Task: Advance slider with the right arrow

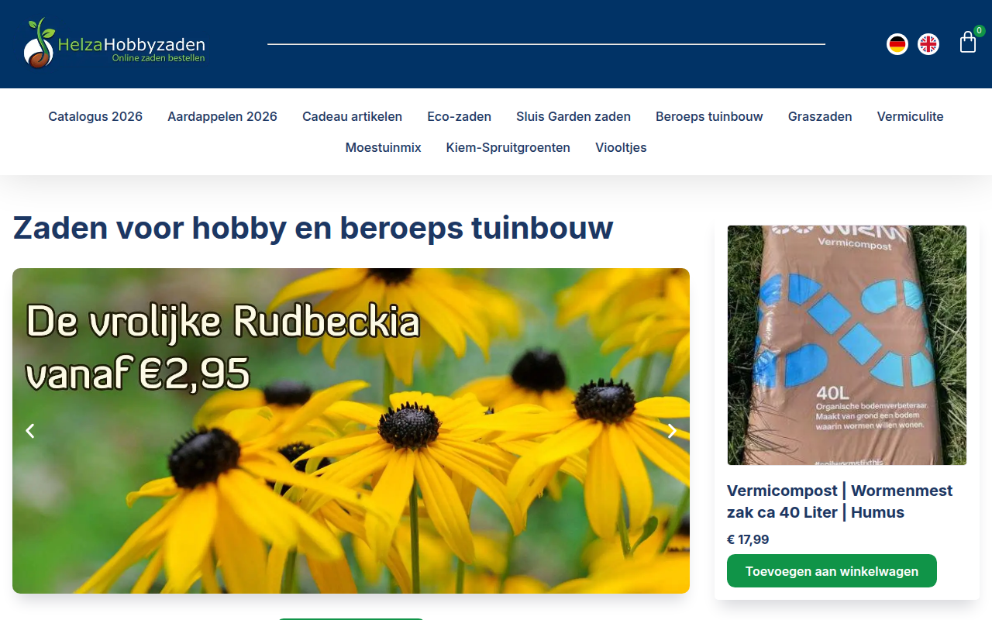Action: coord(672,431)
